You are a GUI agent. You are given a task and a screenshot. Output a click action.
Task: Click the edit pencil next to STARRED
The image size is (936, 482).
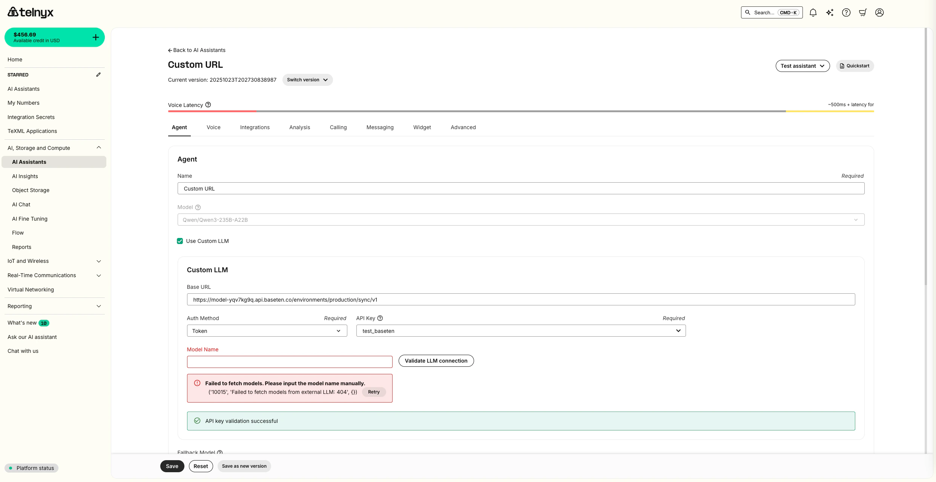click(98, 74)
